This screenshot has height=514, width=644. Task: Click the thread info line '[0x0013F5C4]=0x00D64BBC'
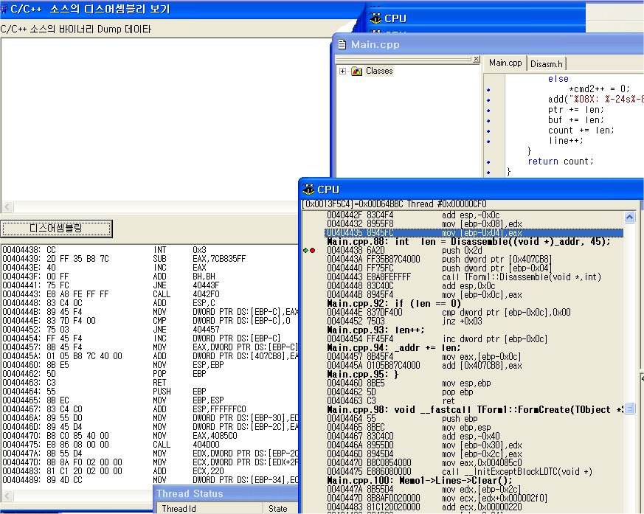tap(394, 204)
